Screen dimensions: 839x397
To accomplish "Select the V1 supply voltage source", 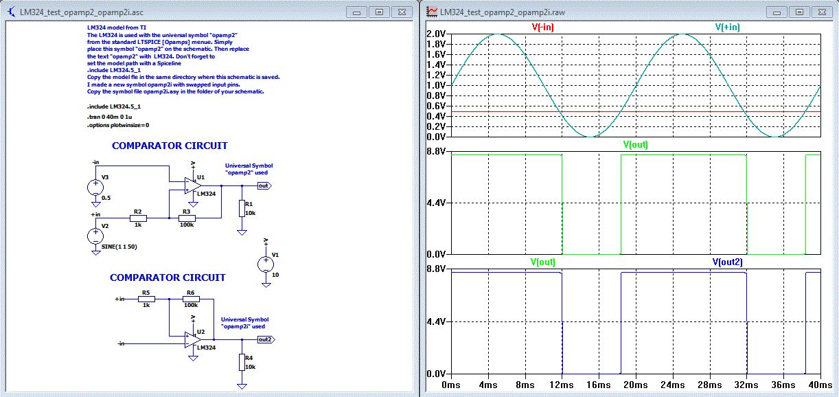I will tap(266, 263).
